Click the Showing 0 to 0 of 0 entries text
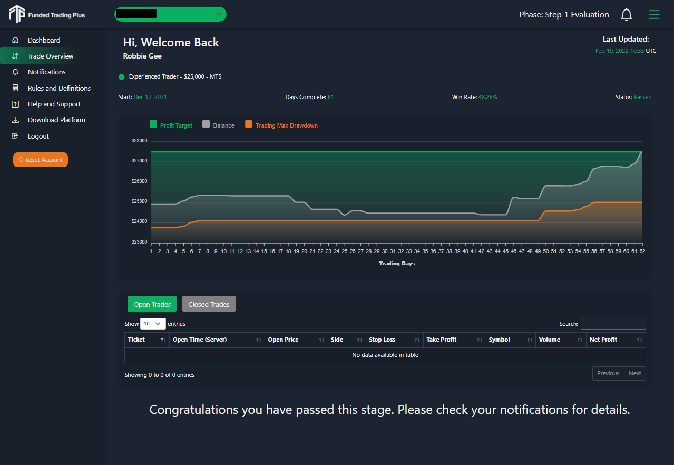 point(160,375)
